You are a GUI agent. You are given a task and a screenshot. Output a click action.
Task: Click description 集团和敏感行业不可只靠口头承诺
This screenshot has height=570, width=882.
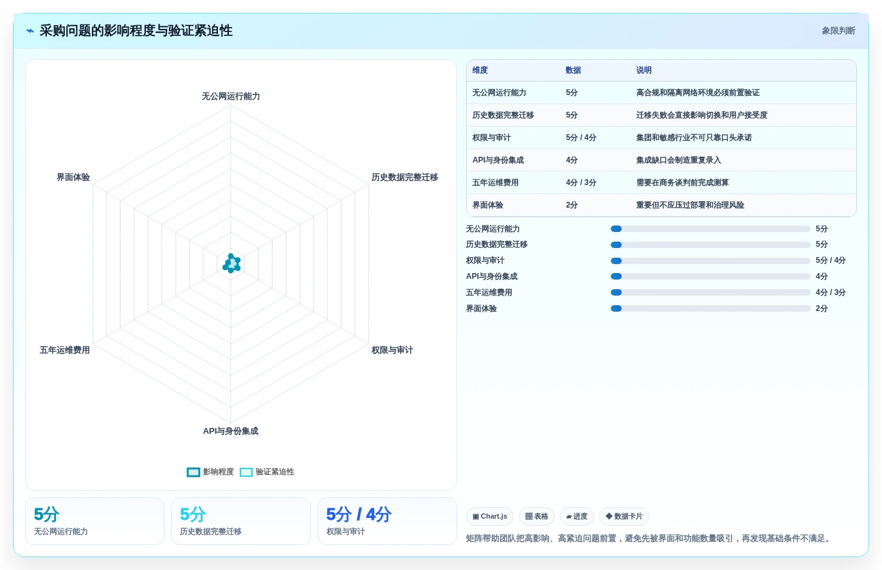coord(694,138)
